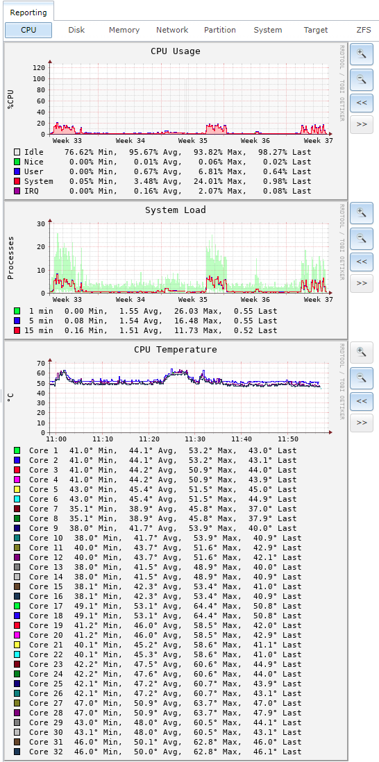Step the CPU Usage graph back in time

point(361,103)
